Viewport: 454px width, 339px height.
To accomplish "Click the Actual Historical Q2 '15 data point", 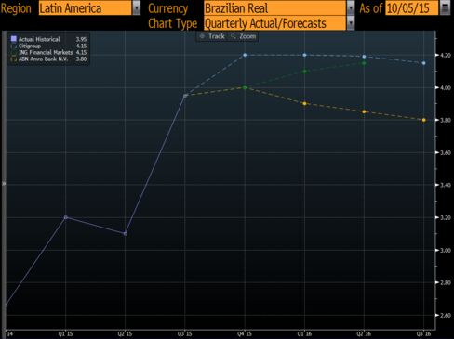I will [125, 234].
